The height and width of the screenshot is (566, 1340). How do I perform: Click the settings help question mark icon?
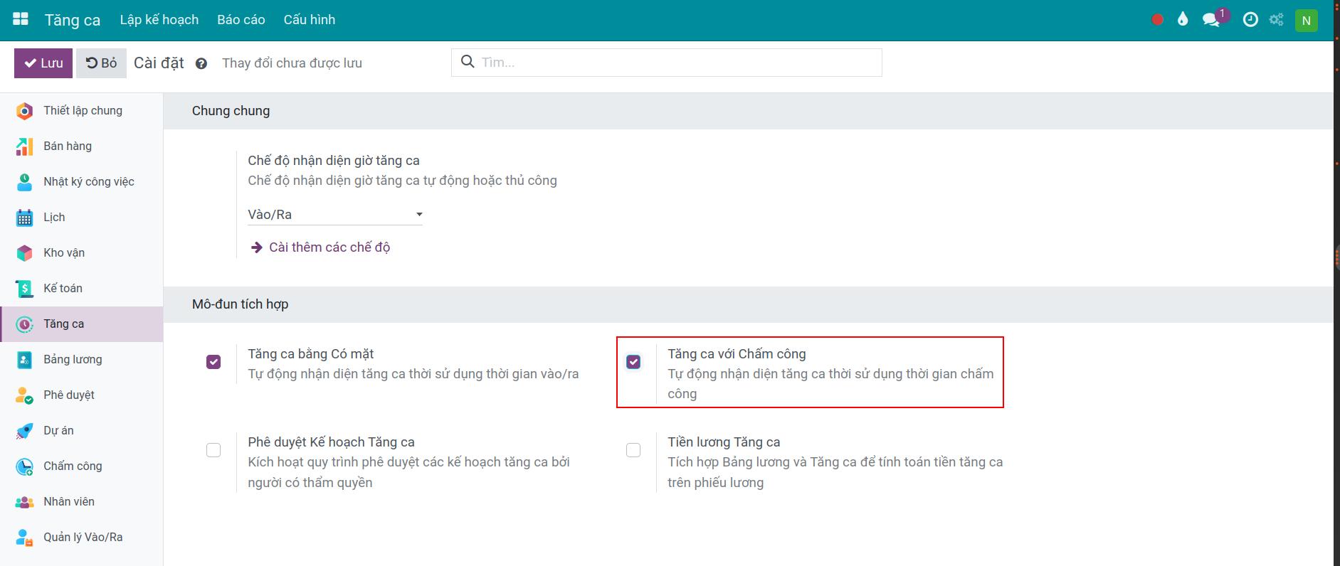[201, 63]
